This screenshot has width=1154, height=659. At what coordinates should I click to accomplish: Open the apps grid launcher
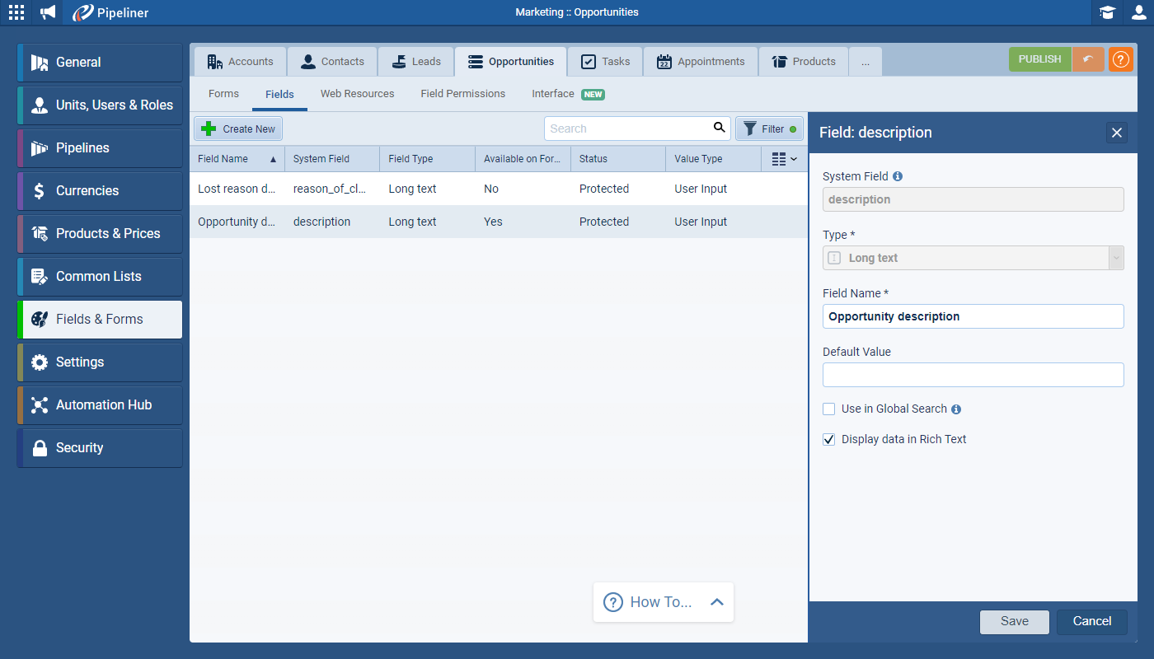tap(16, 12)
